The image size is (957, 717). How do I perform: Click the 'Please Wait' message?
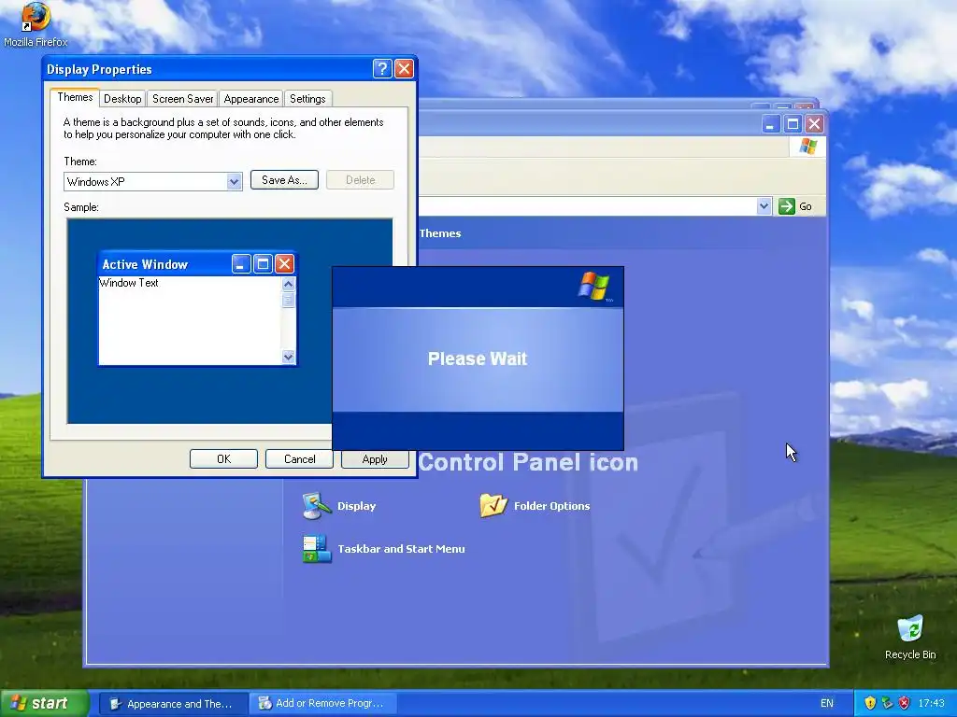click(478, 358)
